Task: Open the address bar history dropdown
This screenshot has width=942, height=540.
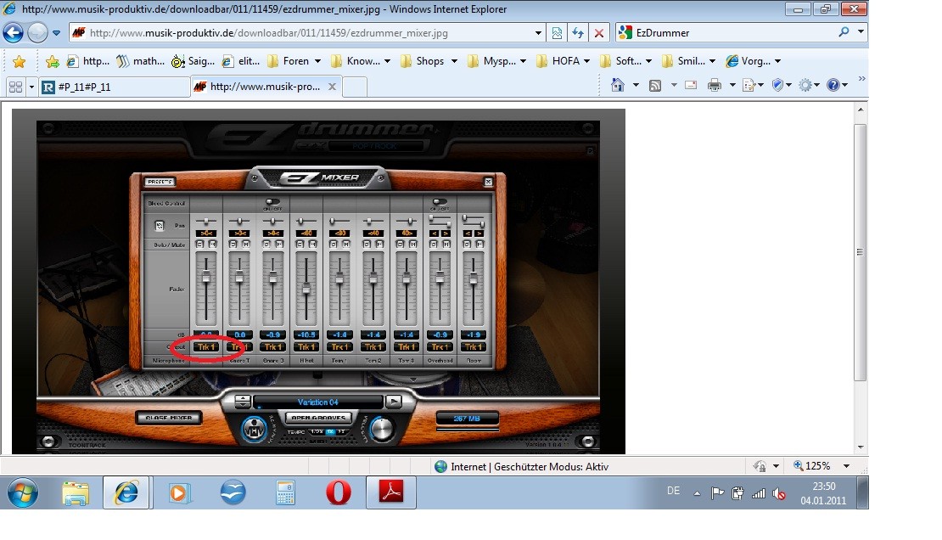Action: [538, 33]
